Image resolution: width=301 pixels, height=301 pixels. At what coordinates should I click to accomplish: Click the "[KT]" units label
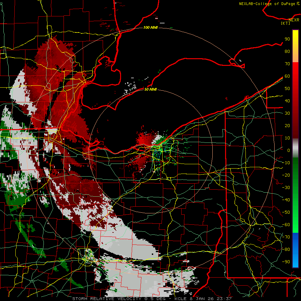pos(286,23)
